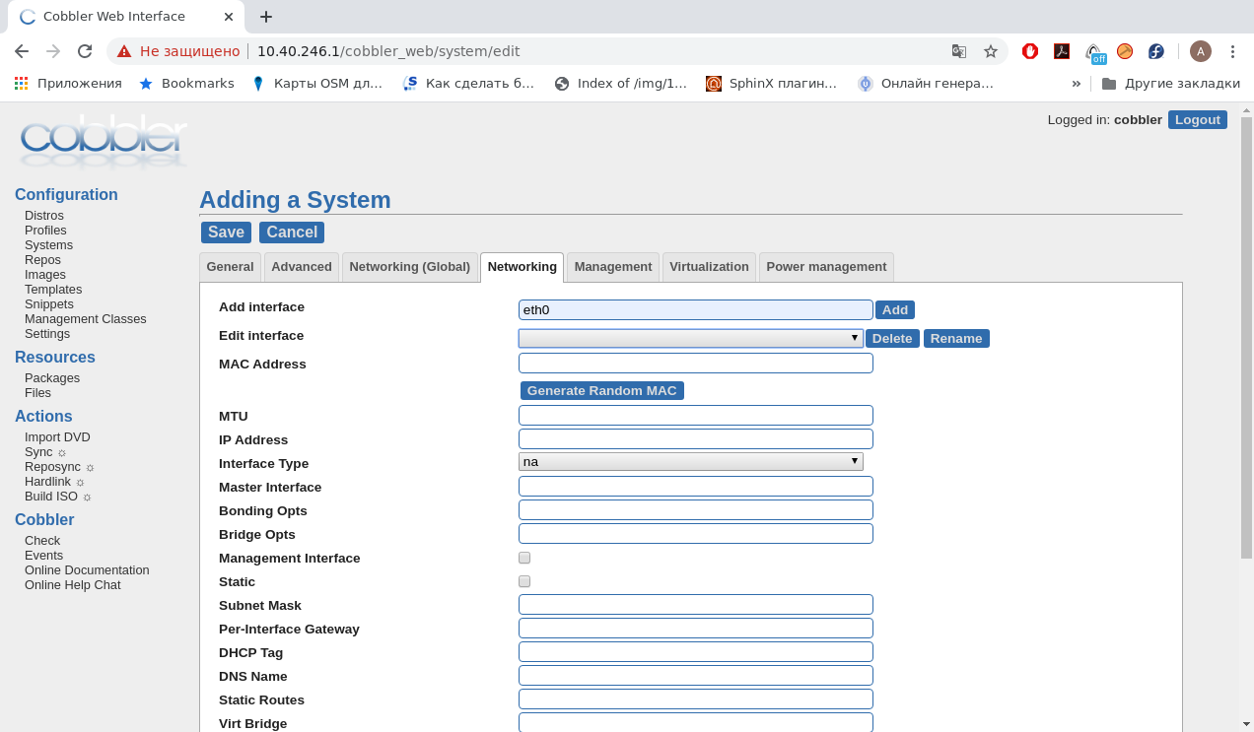Open the Chrome three-dot menu
Viewport: 1254px width, 732px height.
[1232, 51]
